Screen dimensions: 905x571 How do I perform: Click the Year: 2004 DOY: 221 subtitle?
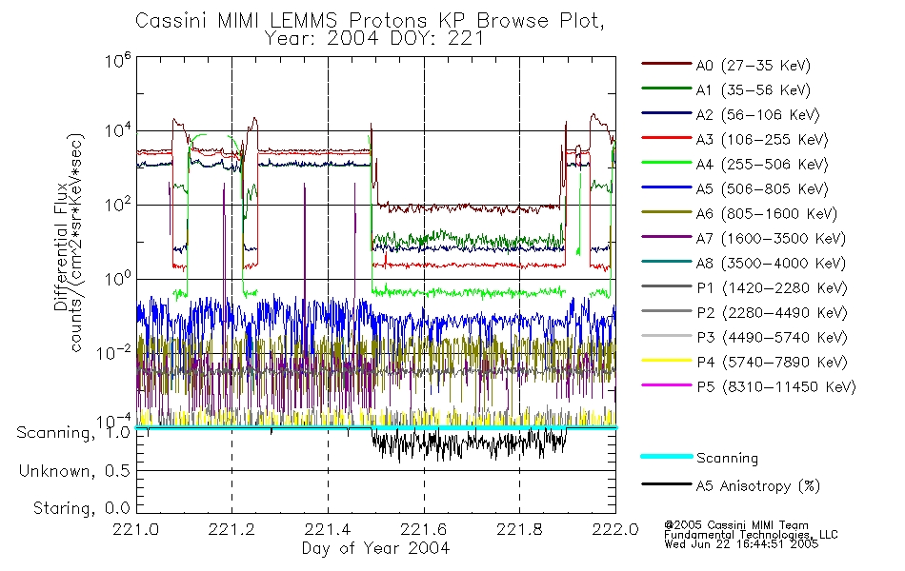click(374, 39)
